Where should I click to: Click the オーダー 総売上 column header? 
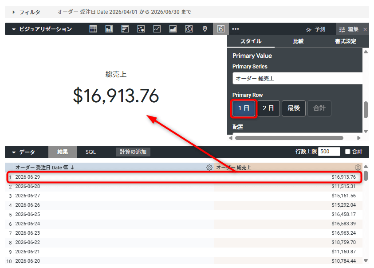[288, 168]
